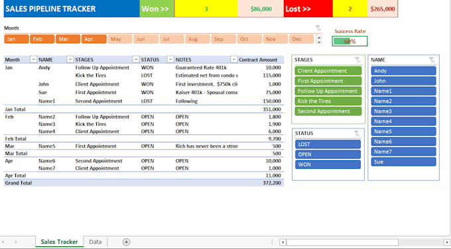Click the Success Rate 60% progress bar

pos(350,41)
